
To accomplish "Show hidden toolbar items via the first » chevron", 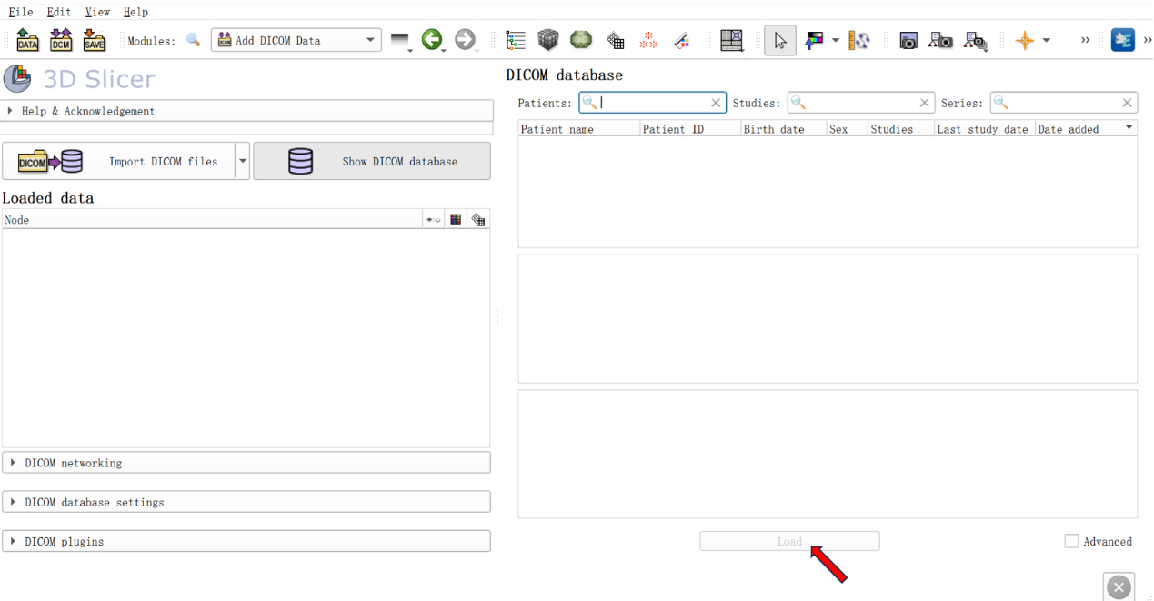I will pyautogui.click(x=1085, y=40).
